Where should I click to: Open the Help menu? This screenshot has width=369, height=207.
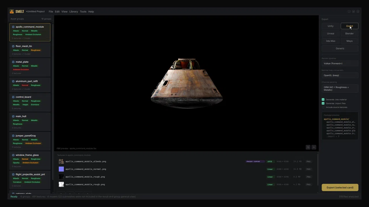click(91, 11)
